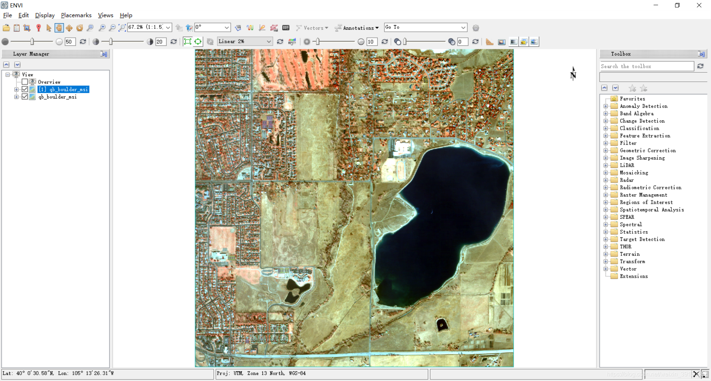
Task: Expand the Radiometric Correction toolbox folder
Action: tap(606, 188)
